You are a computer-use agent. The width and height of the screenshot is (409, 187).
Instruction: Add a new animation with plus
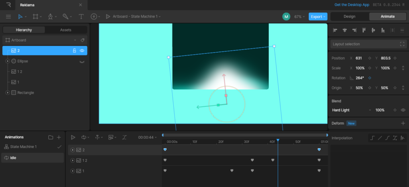pos(59,137)
